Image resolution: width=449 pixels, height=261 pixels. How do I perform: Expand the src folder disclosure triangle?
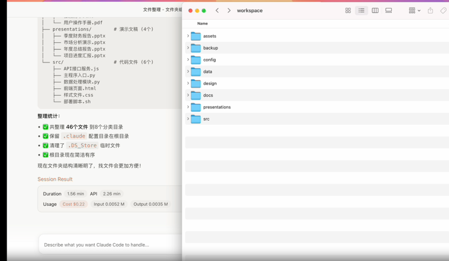click(x=188, y=119)
